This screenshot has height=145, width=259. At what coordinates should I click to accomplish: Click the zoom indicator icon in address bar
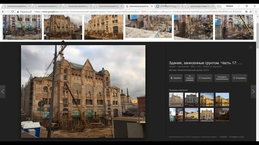point(246,12)
